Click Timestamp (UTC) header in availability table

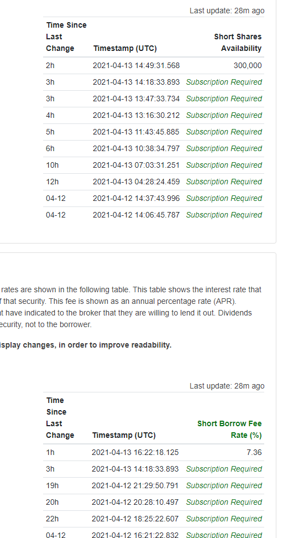(125, 48)
